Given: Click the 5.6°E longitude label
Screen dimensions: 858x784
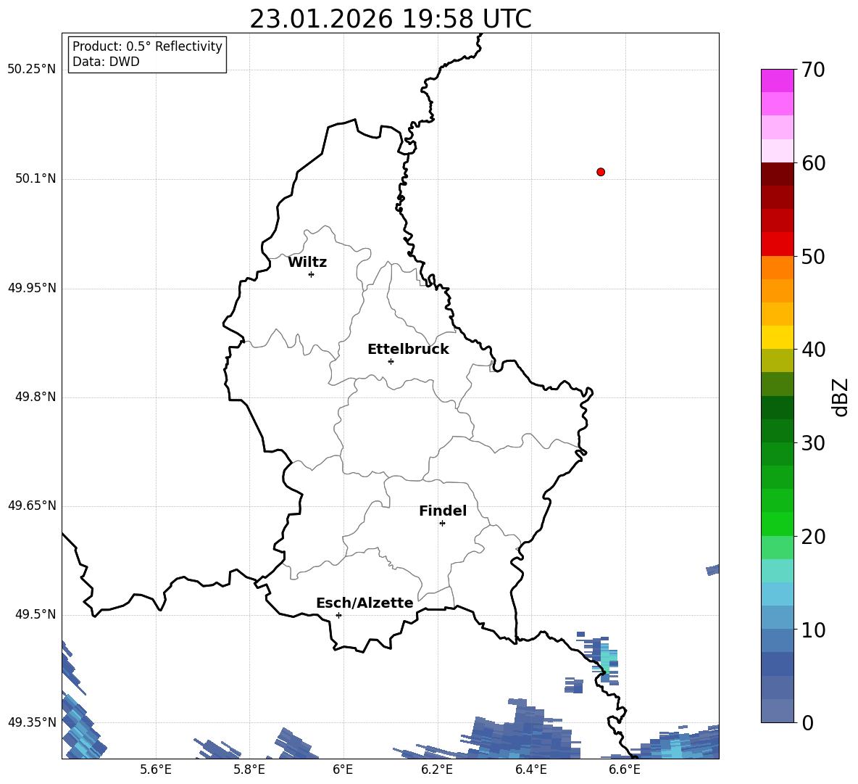Looking at the screenshot, I should (156, 769).
